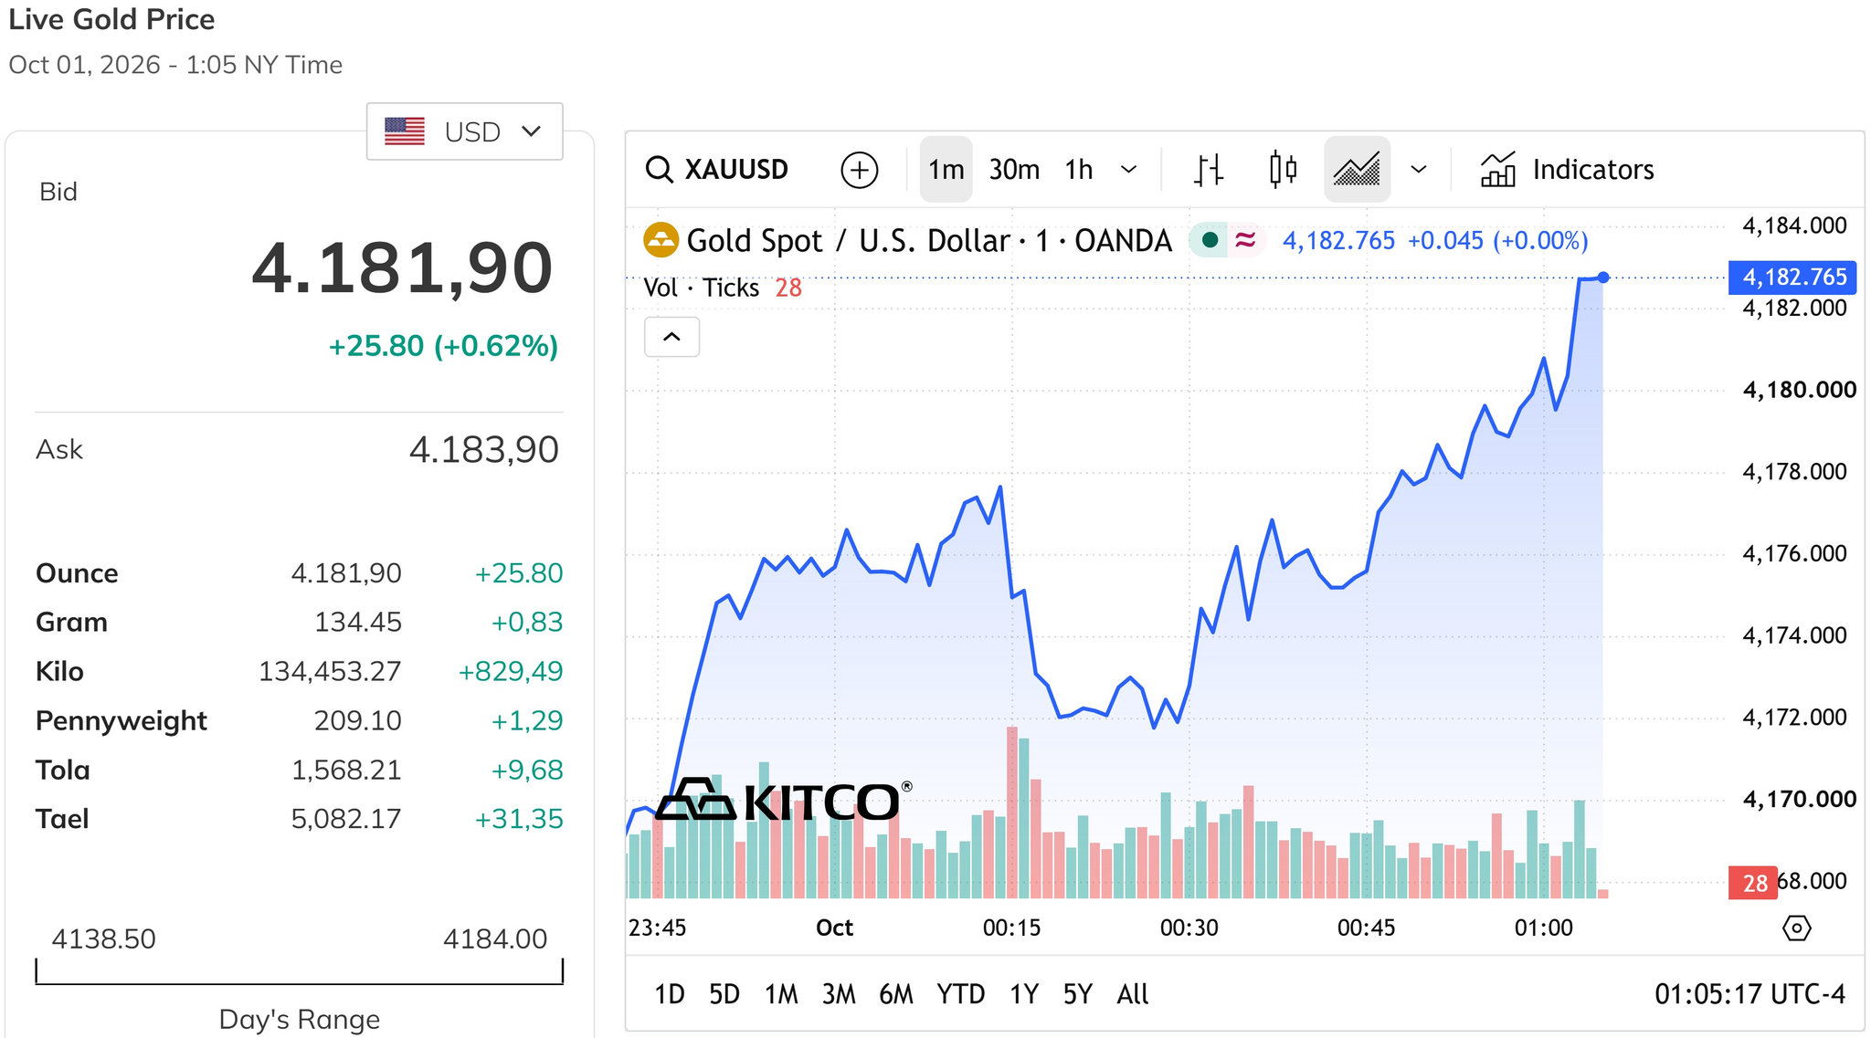1871x1038 pixels.
Task: Open chart settings hexagon icon
Action: 1796,928
